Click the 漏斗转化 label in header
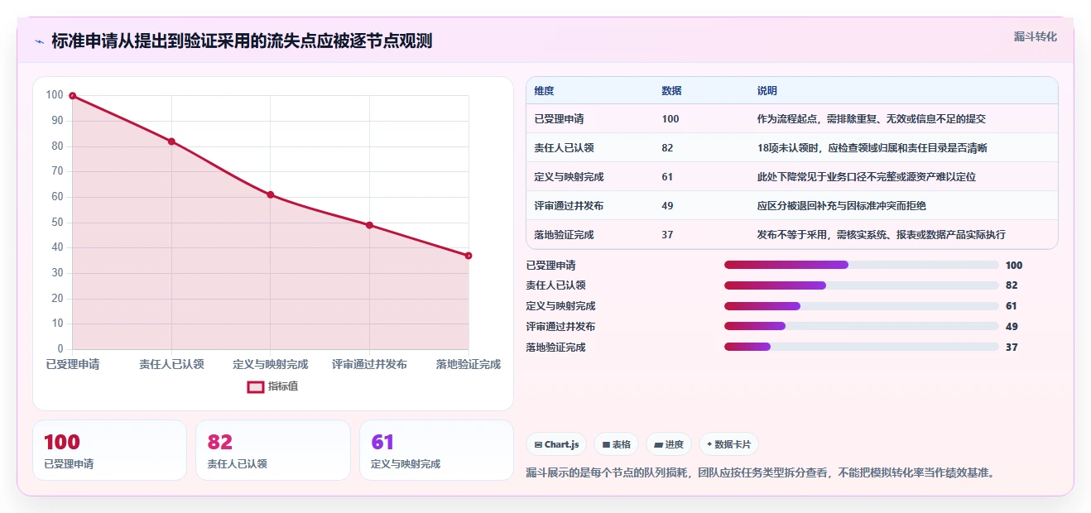Viewport: 1091px width, 513px height. tap(1036, 37)
